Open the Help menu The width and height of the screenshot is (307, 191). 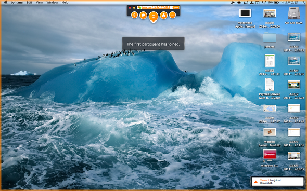pyautogui.click(x=65, y=3)
